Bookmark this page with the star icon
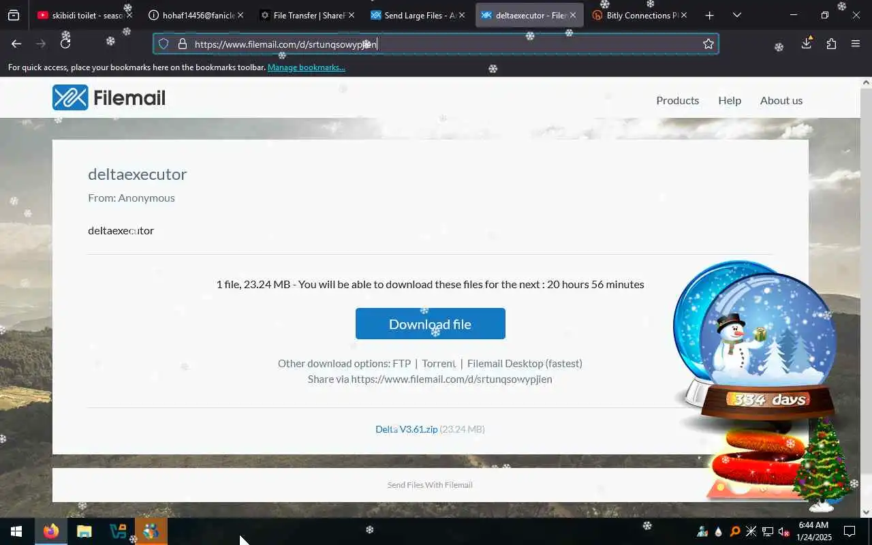Screen dimensions: 872x545 pyautogui.click(x=708, y=44)
